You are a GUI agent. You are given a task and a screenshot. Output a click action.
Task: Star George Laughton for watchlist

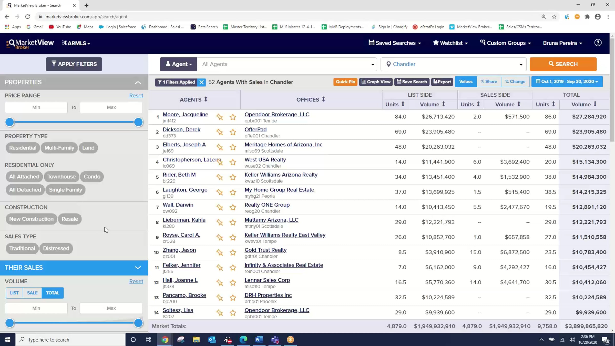[233, 192]
